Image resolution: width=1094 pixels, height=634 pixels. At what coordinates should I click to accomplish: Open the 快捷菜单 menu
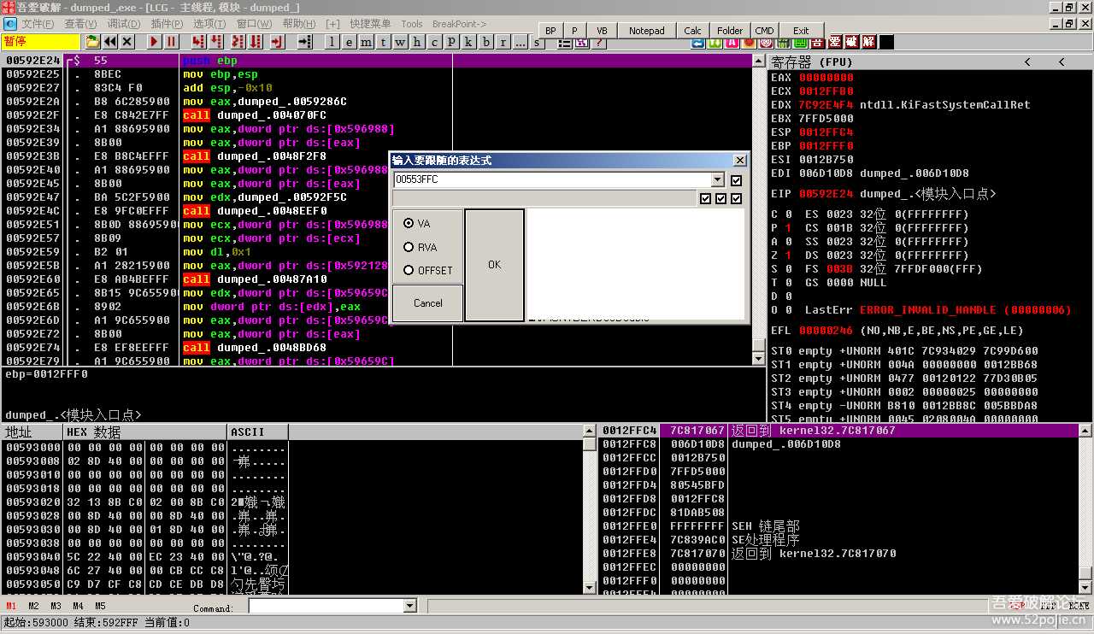(369, 24)
